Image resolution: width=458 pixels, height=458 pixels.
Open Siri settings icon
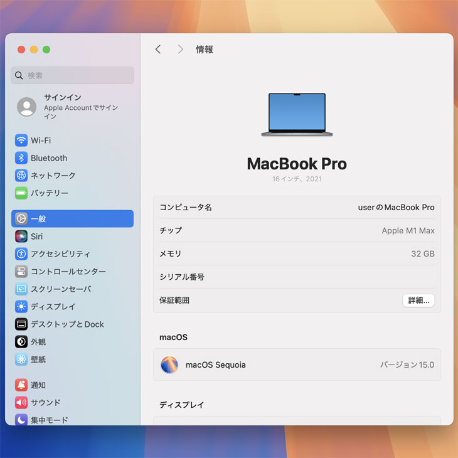click(21, 236)
